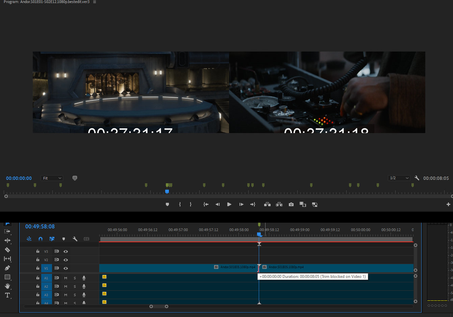Image resolution: width=453 pixels, height=317 pixels.
Task: Click Mark In in the transport controls
Action: (x=180, y=204)
